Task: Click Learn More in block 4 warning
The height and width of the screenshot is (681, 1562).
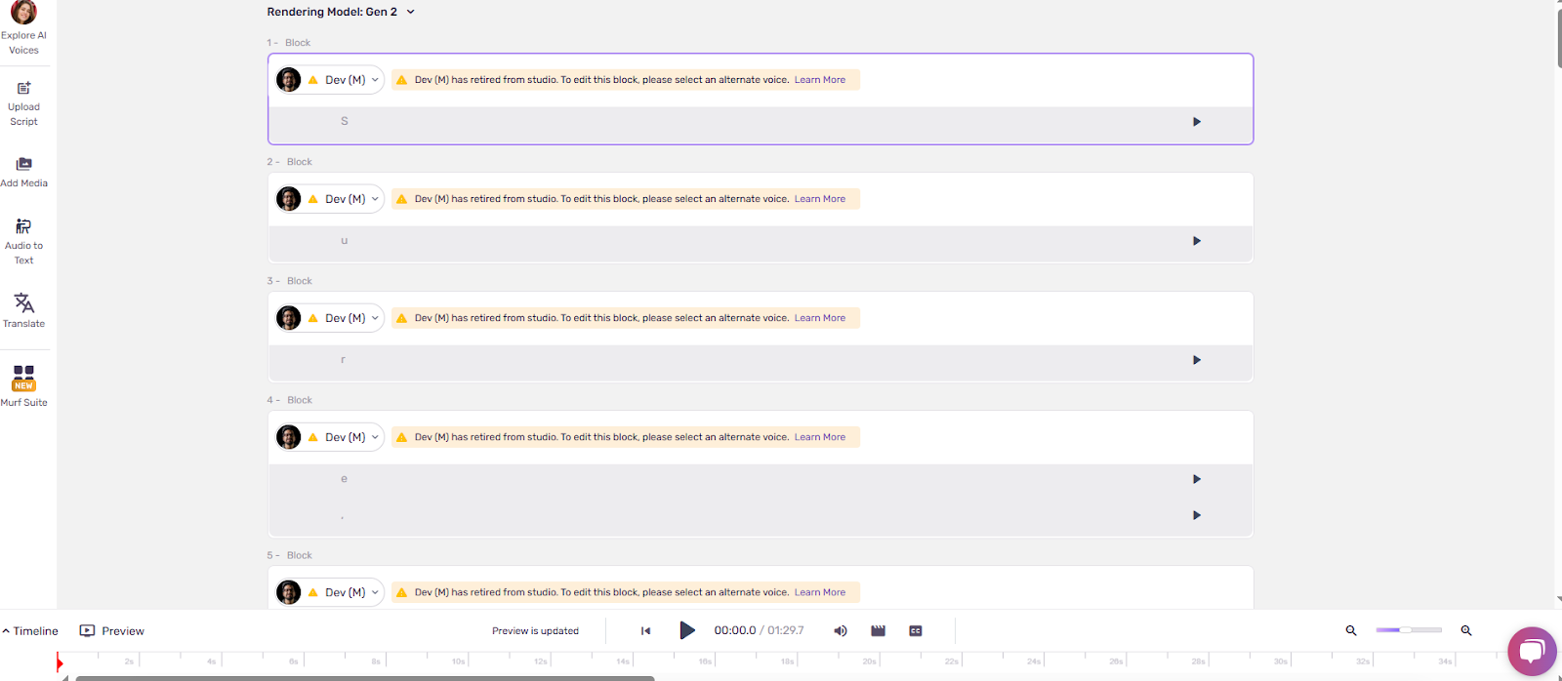Action: tap(820, 437)
